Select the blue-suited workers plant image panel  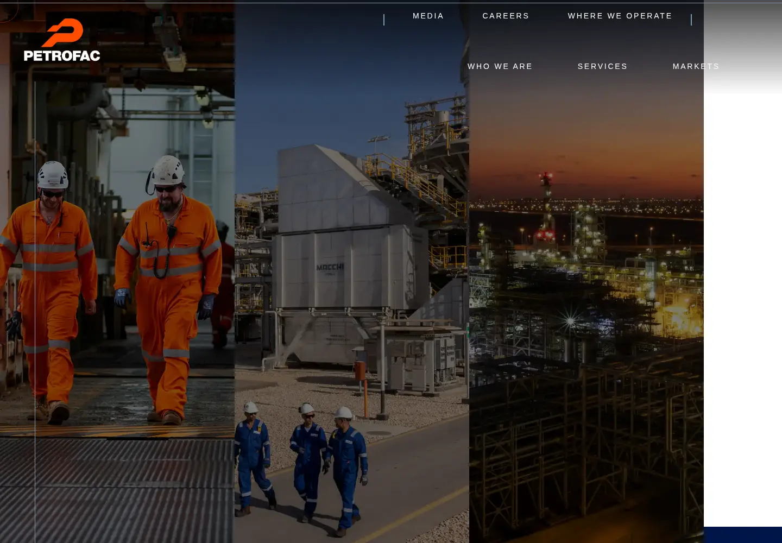pos(352,271)
